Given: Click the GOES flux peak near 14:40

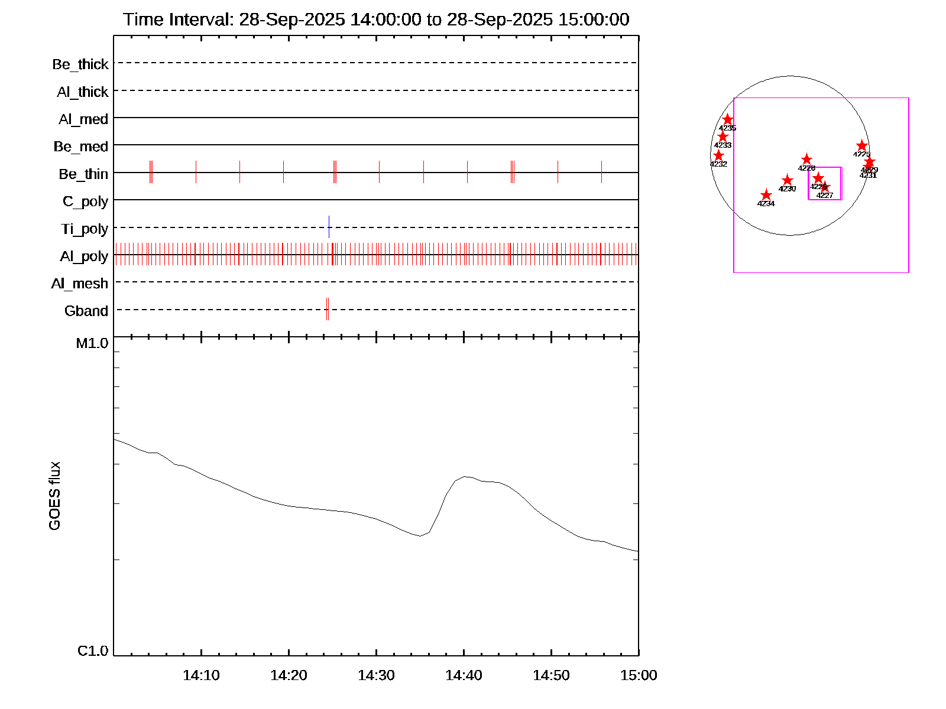Looking at the screenshot, I should click(x=465, y=476).
